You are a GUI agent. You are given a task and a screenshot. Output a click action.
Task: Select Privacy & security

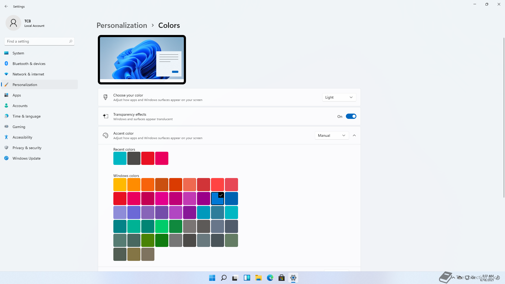tap(39, 148)
